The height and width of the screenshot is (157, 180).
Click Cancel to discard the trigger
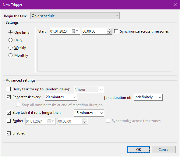tap(164, 150)
